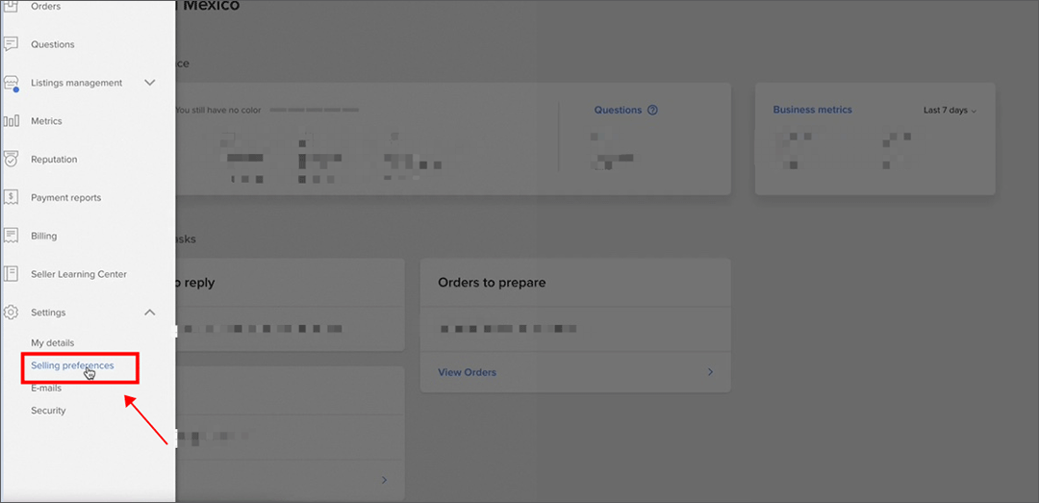Click the Seller Learning Center book icon
This screenshot has width=1039, height=503.
coord(12,274)
